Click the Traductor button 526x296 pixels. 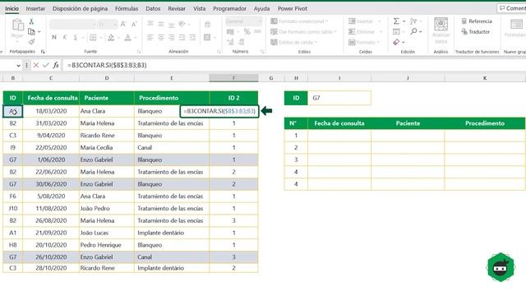click(475, 31)
